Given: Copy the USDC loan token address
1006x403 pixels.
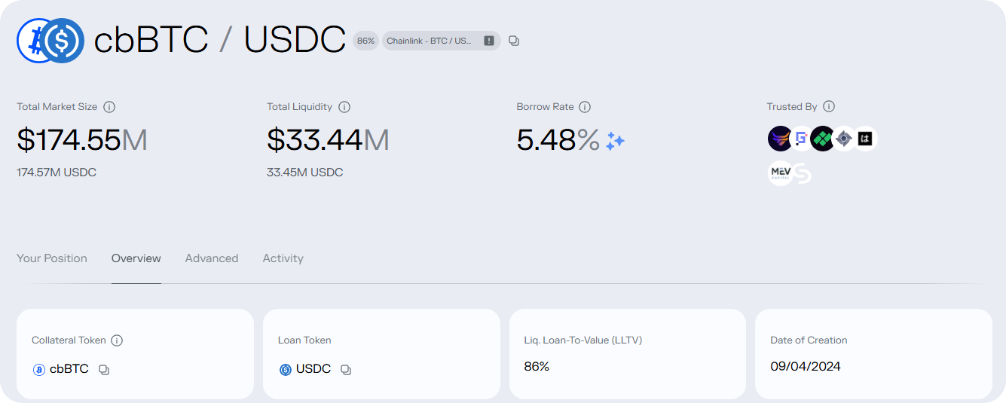Looking at the screenshot, I should (x=346, y=370).
